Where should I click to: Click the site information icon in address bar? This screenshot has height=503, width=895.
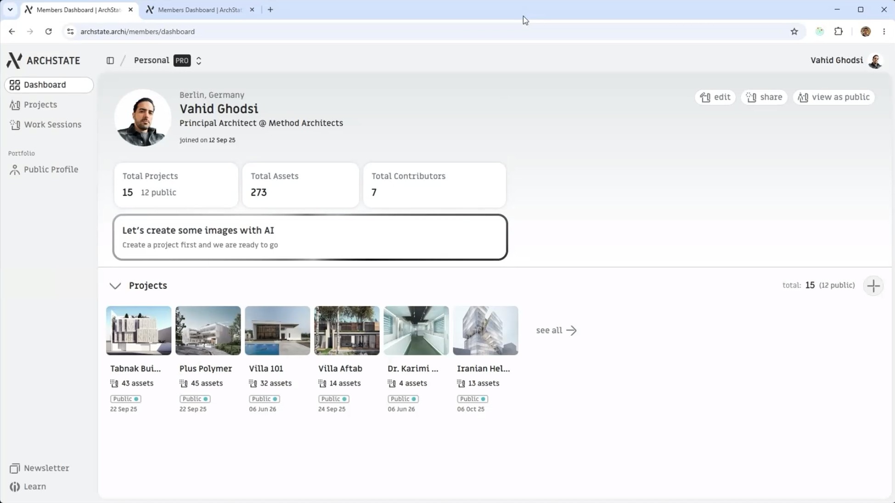pyautogui.click(x=70, y=32)
